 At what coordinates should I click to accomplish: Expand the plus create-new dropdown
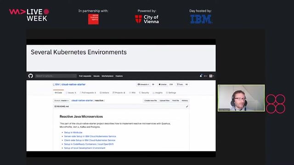[x=205, y=76]
